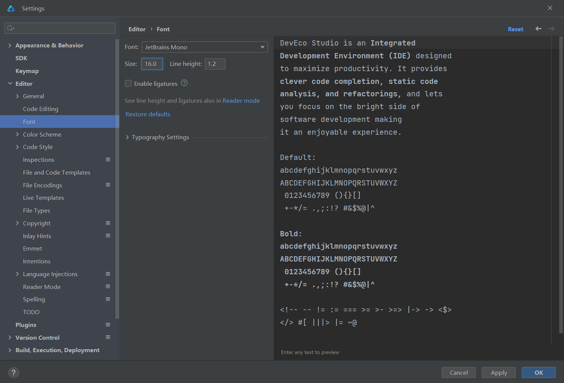Expand the General node
The width and height of the screenshot is (564, 383).
pyautogui.click(x=17, y=96)
